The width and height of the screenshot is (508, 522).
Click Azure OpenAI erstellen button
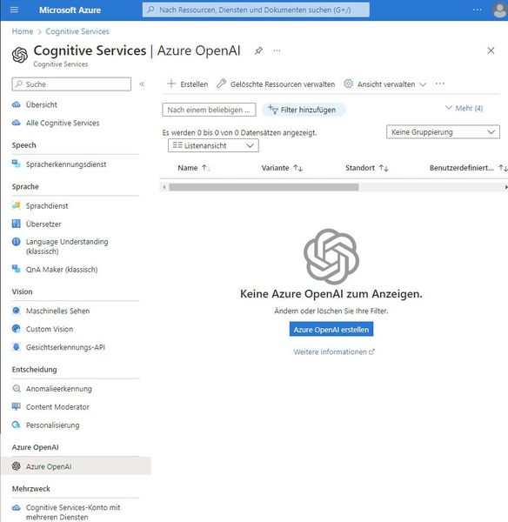coord(331,329)
